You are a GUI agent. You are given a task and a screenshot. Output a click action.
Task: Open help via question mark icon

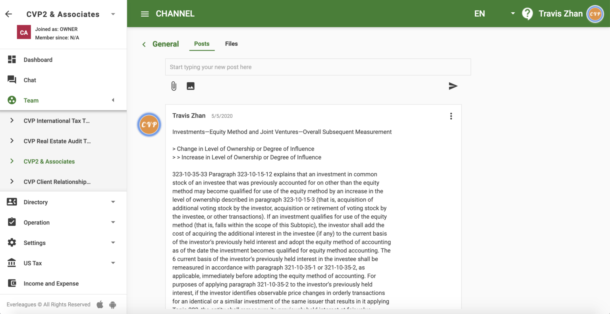click(x=527, y=14)
